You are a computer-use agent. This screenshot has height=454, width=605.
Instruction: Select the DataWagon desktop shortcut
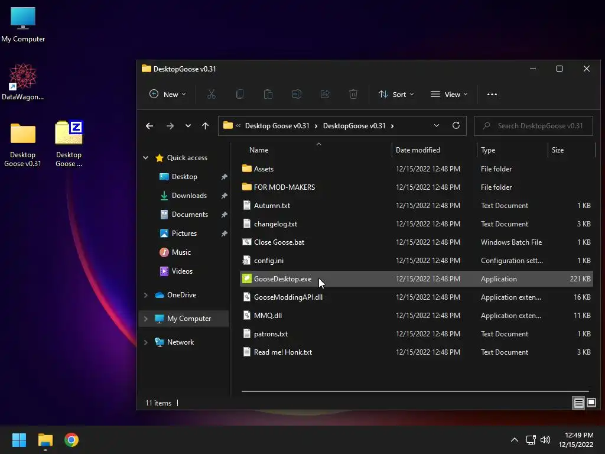[23, 82]
